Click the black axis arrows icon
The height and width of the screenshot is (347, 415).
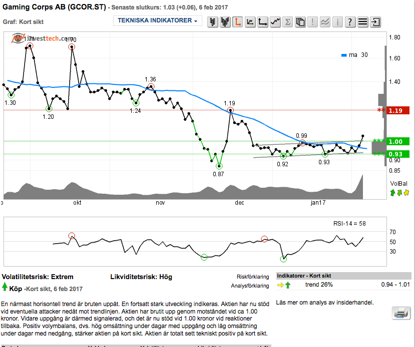click(x=262, y=22)
